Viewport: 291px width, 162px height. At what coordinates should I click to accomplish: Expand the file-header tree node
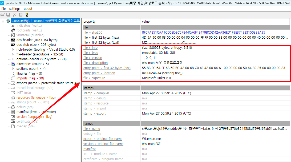[13, 54]
